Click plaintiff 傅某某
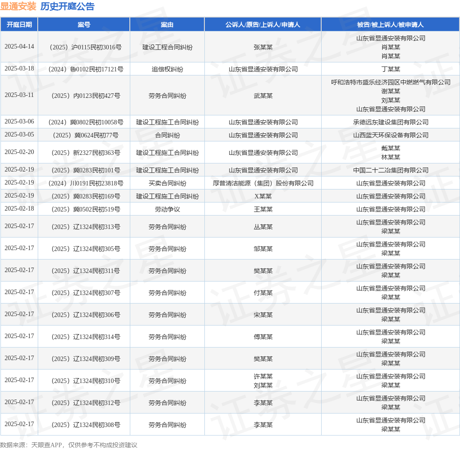460x449 pixels. click(x=263, y=337)
